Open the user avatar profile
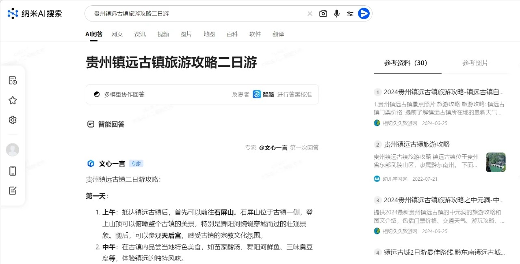Screen dimensions: 520x264 pyautogui.click(x=13, y=149)
